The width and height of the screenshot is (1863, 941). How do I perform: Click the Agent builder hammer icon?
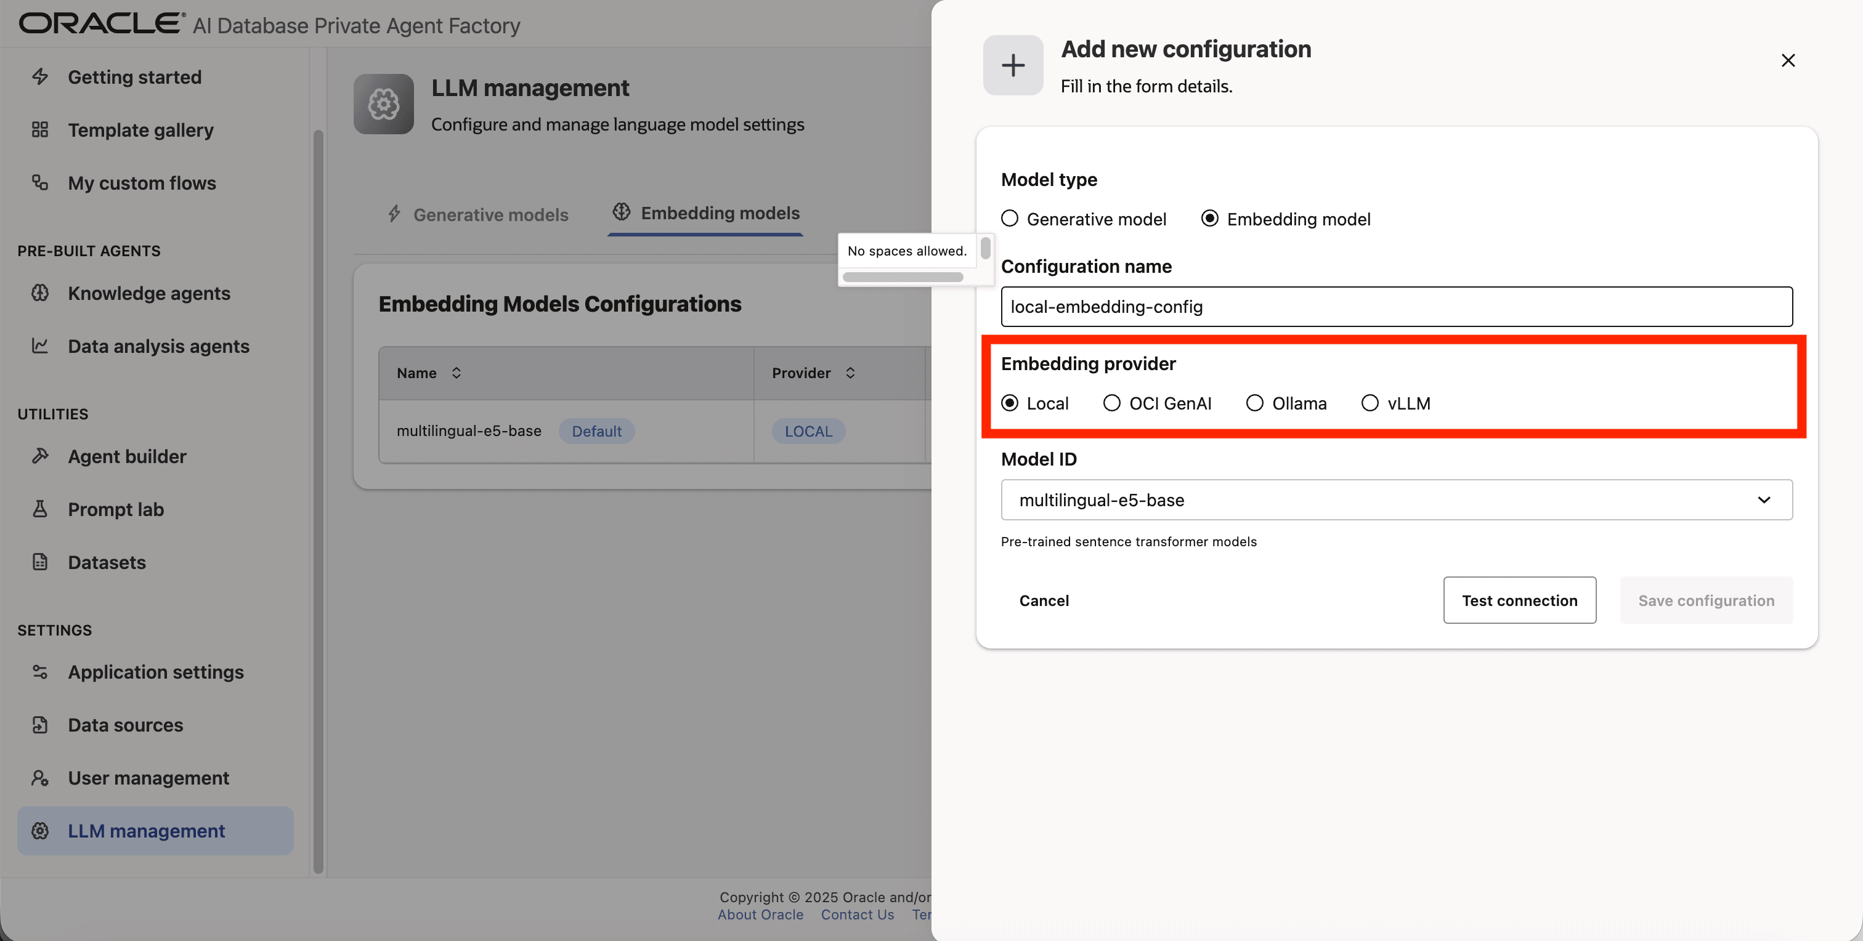coord(40,456)
